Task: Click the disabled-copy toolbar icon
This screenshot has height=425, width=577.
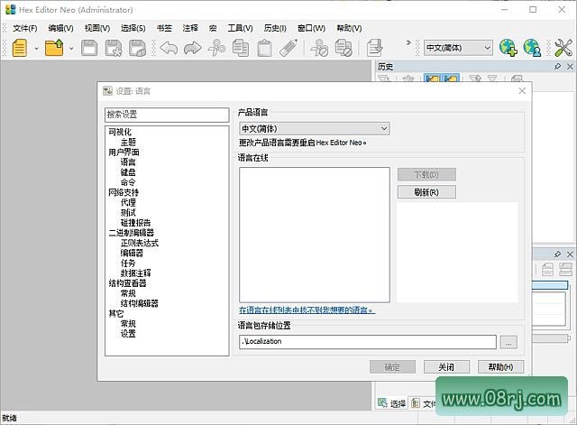Action: tap(343, 48)
